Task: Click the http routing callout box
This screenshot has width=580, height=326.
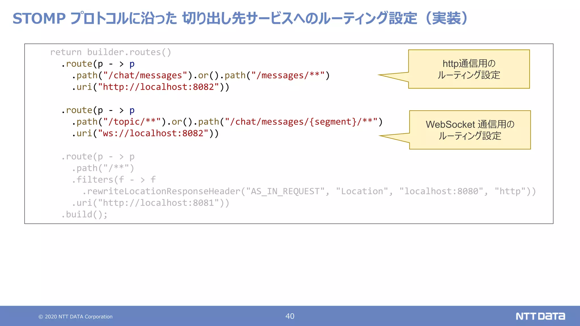Action: coord(469,69)
